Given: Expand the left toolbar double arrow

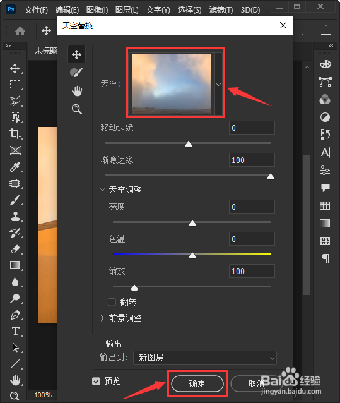Looking at the screenshot, I should [x=8, y=45].
